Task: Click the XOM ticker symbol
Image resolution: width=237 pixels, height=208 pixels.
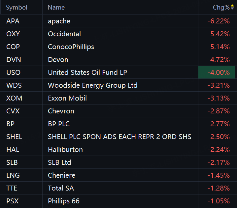Action: [14, 98]
